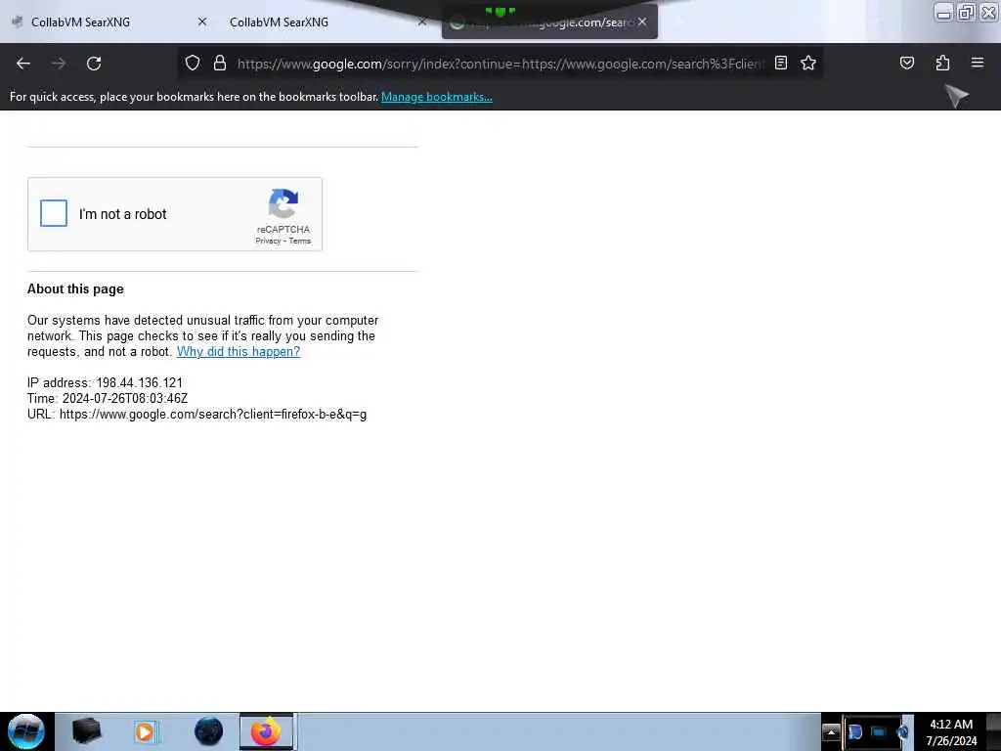Launch the media player taskbar icon
Viewport: 1001px width, 751px height.
(x=145, y=731)
